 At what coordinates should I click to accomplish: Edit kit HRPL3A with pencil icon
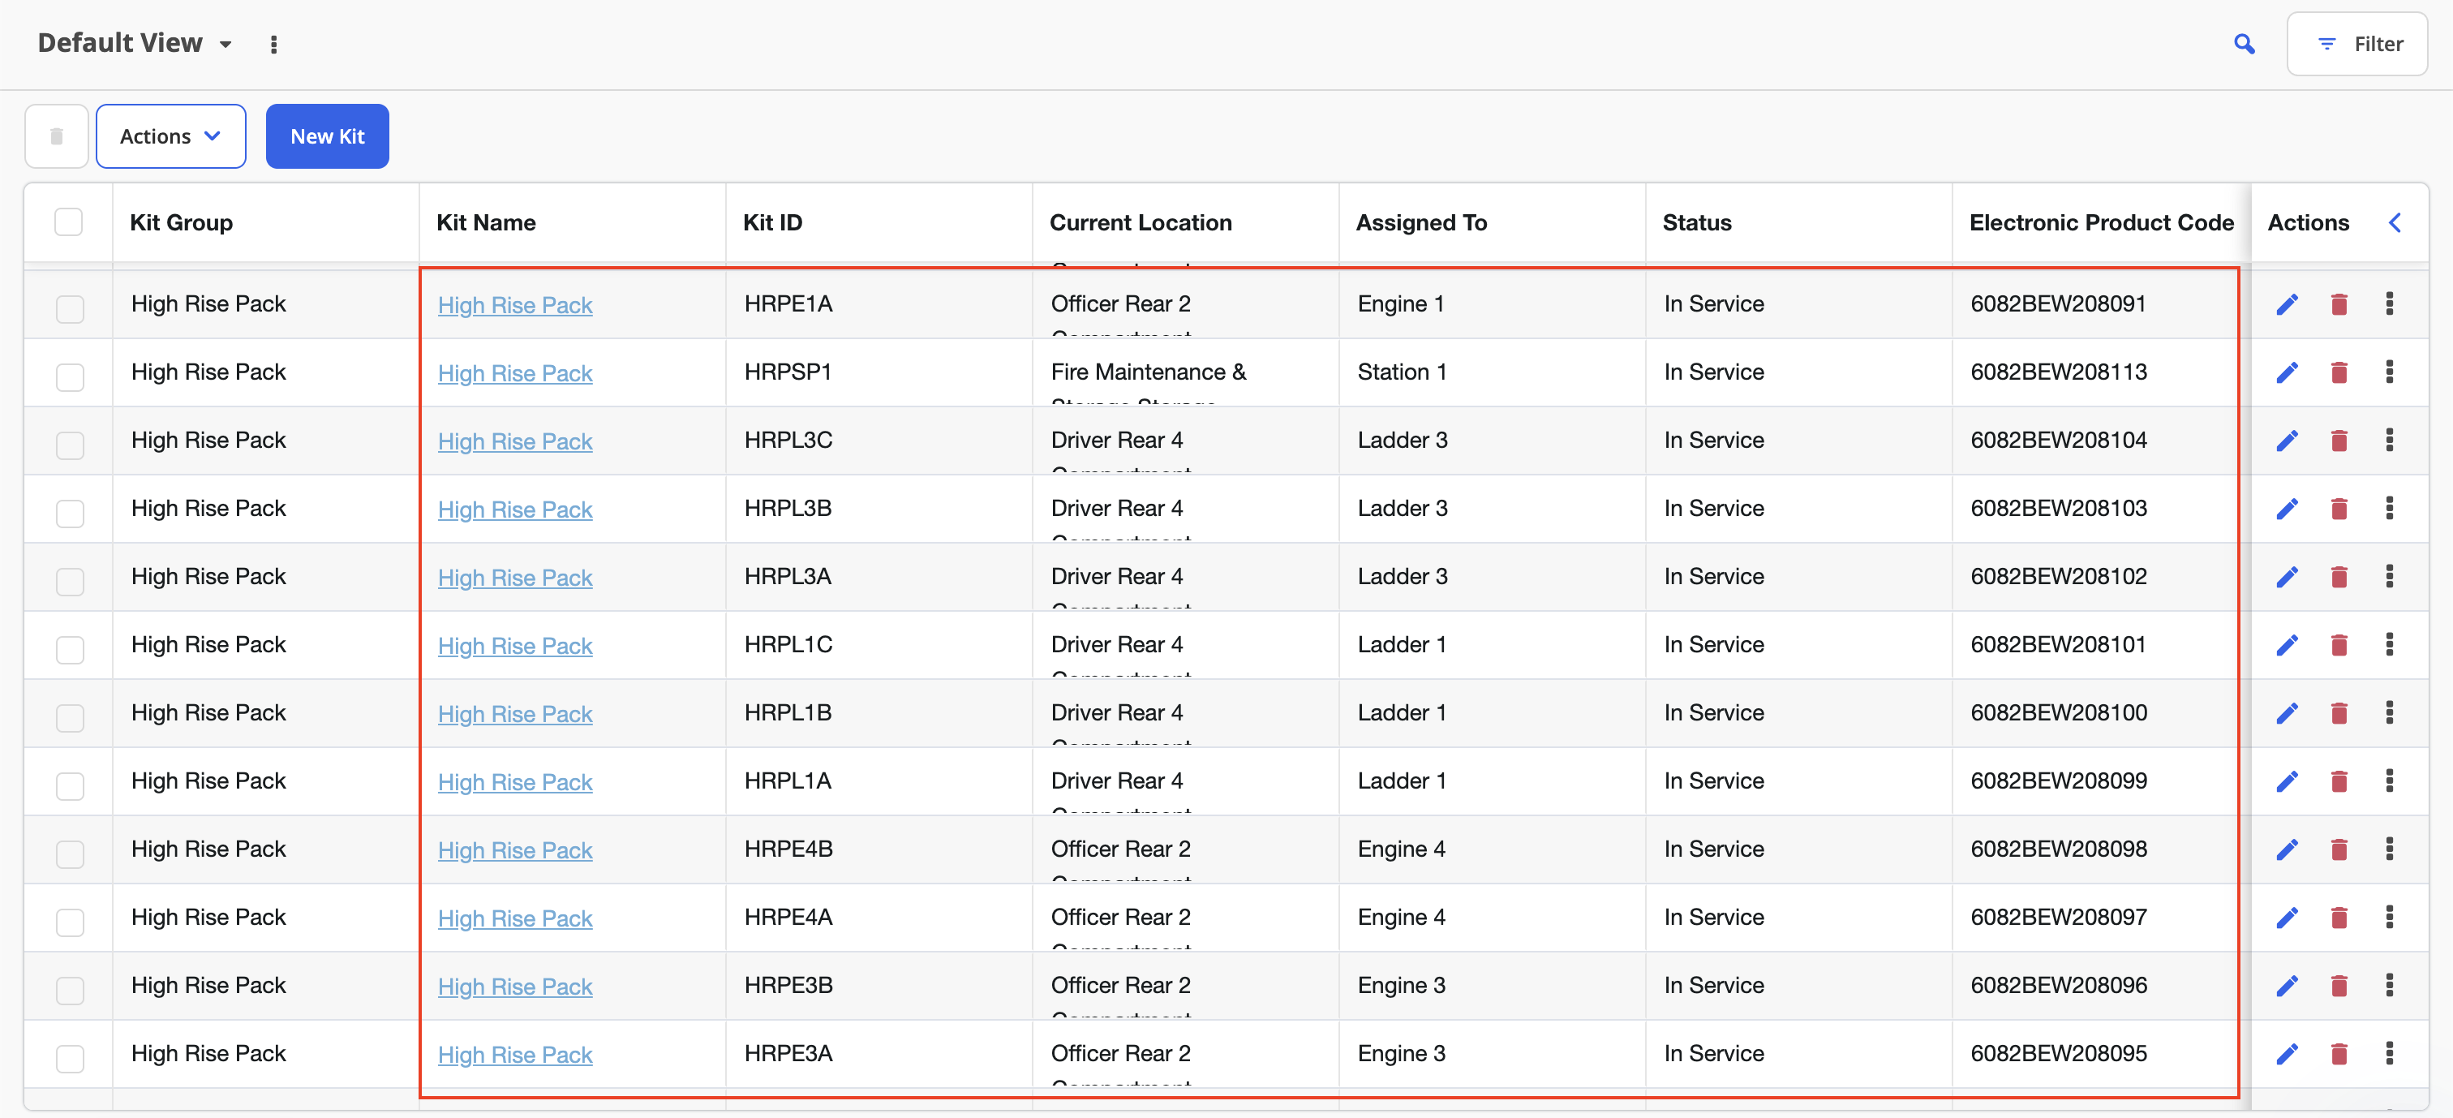pos(2288,577)
